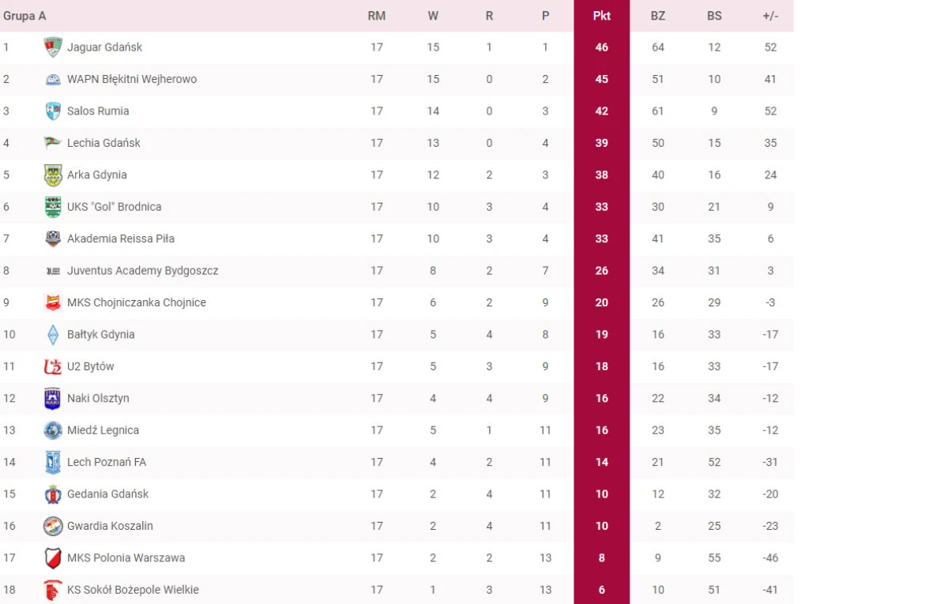Sort table by the Pkt column header
Screen dimensions: 948x604
[x=602, y=16]
